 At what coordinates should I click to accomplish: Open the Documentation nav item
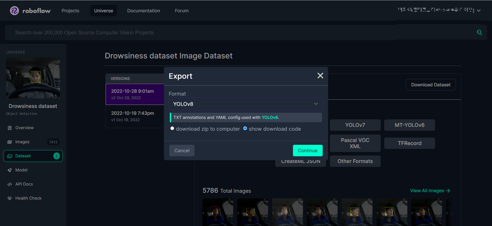pos(144,11)
